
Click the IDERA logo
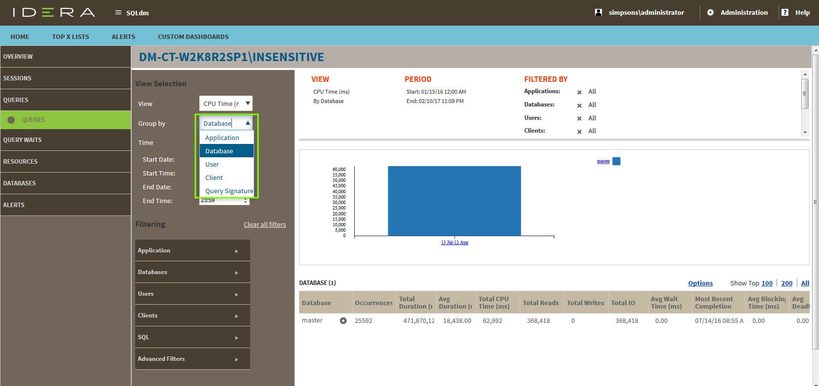(x=54, y=12)
